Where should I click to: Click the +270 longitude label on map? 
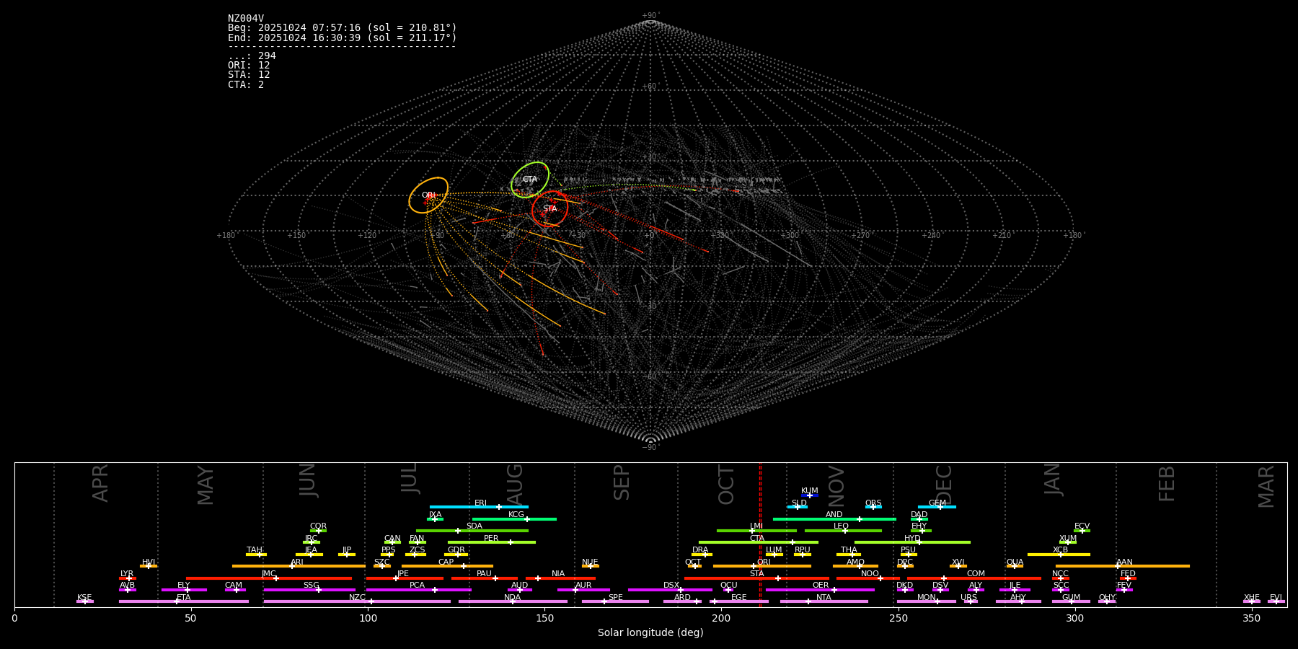[x=860, y=236]
